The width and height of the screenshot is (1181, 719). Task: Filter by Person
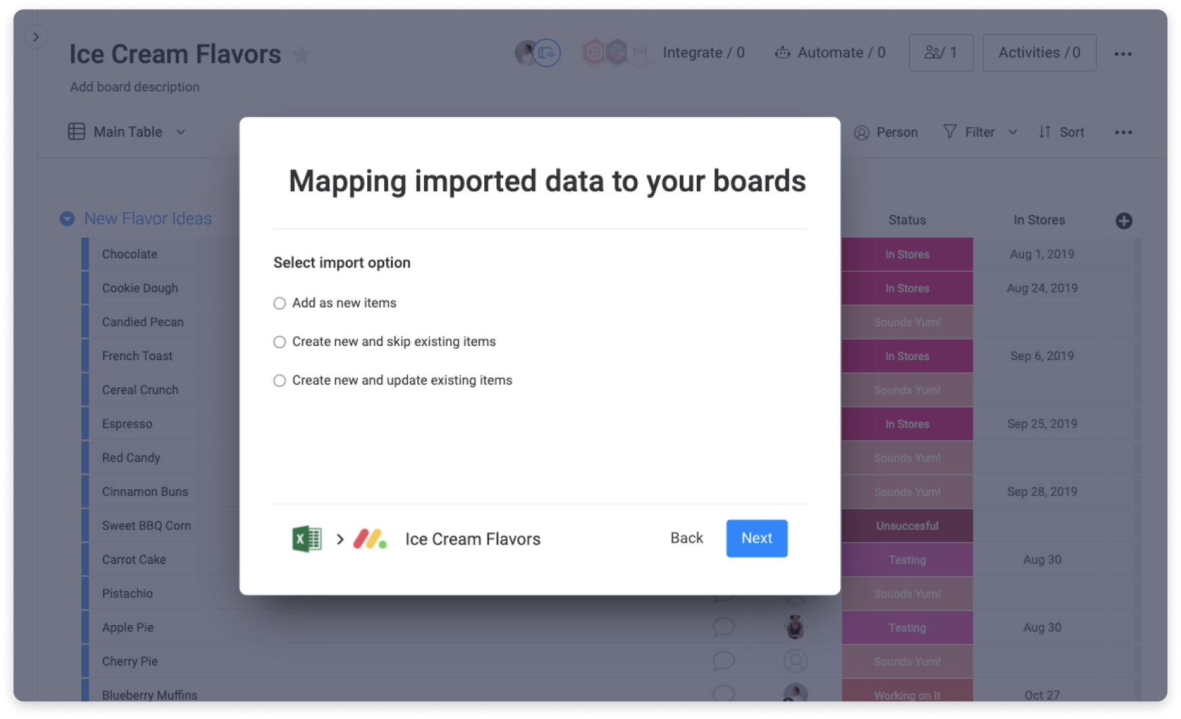pos(886,132)
